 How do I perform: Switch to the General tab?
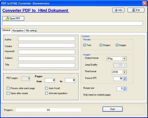tap(6, 30)
